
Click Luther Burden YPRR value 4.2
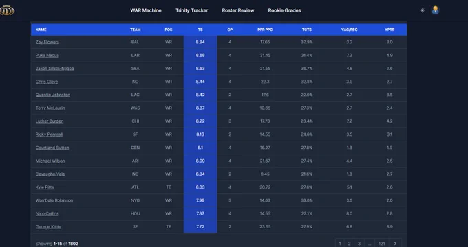tap(390, 121)
